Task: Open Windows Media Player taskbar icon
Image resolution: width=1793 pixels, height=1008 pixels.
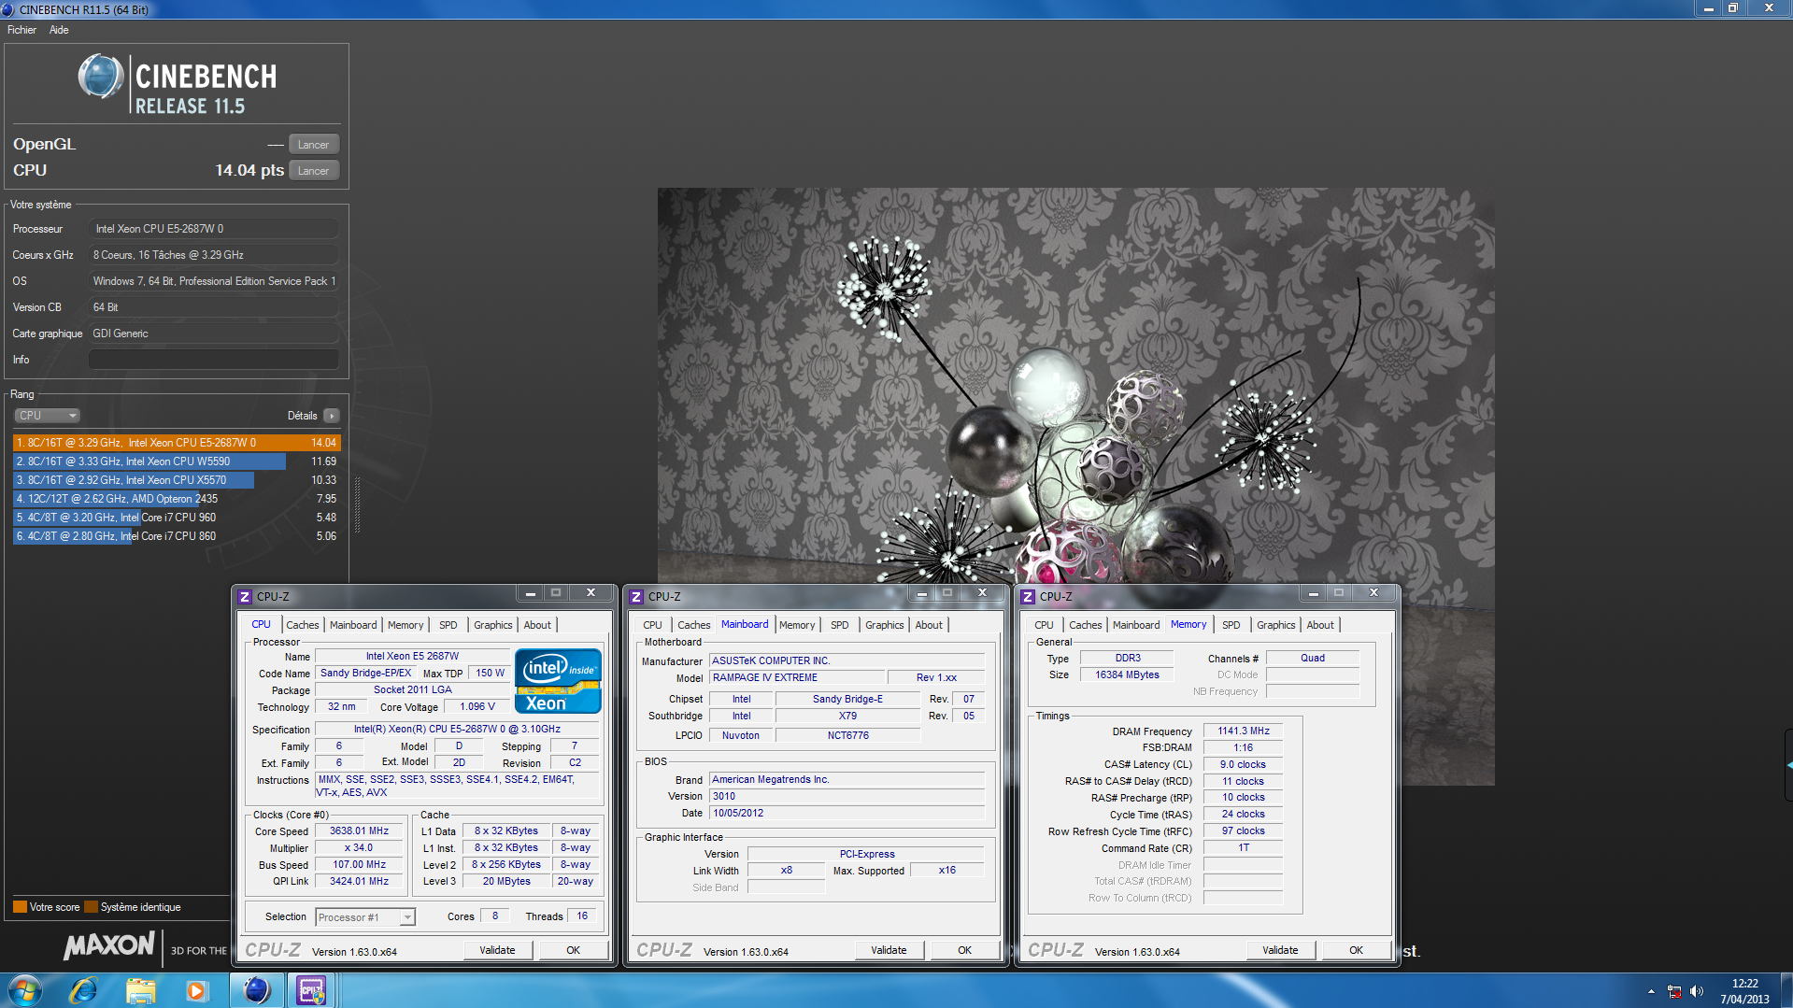Action: [196, 990]
